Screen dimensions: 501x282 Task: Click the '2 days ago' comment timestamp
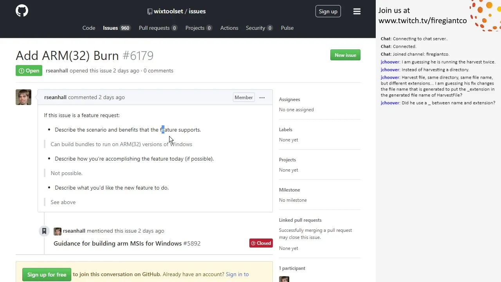(x=112, y=97)
